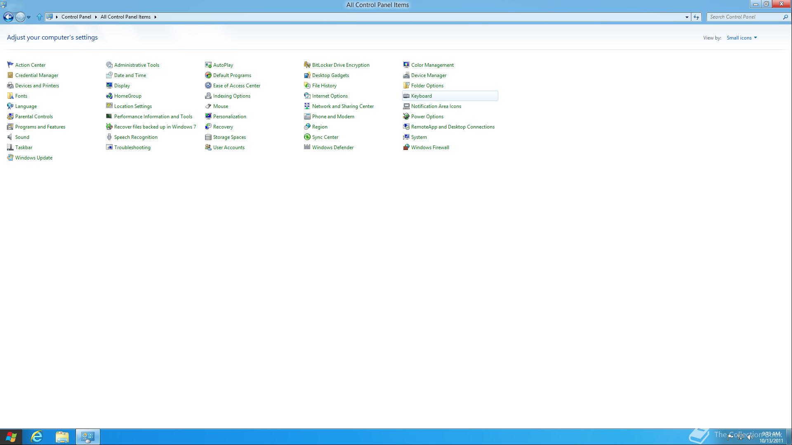792x445 pixels.
Task: Click the Date and Time icon
Action: click(109, 75)
